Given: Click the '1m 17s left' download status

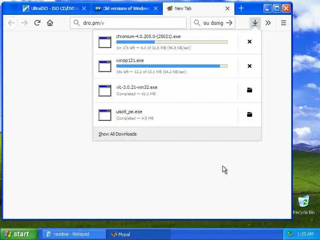Looking at the screenshot, I should click(154, 48).
